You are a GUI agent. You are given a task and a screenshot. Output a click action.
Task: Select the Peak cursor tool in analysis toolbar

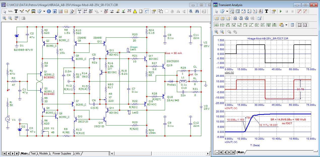228,25
